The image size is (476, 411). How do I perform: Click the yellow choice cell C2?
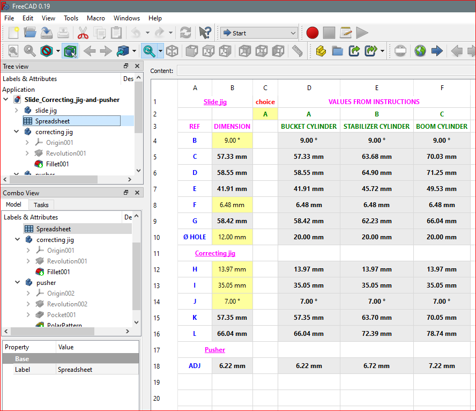click(x=265, y=114)
